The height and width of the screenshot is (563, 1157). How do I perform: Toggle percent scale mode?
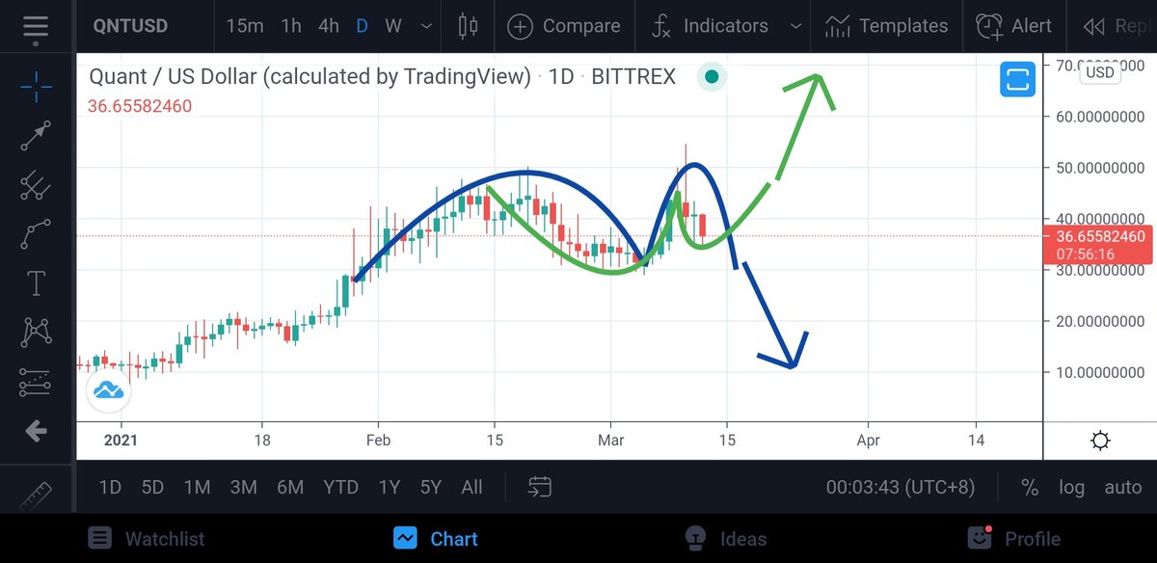(x=1030, y=487)
